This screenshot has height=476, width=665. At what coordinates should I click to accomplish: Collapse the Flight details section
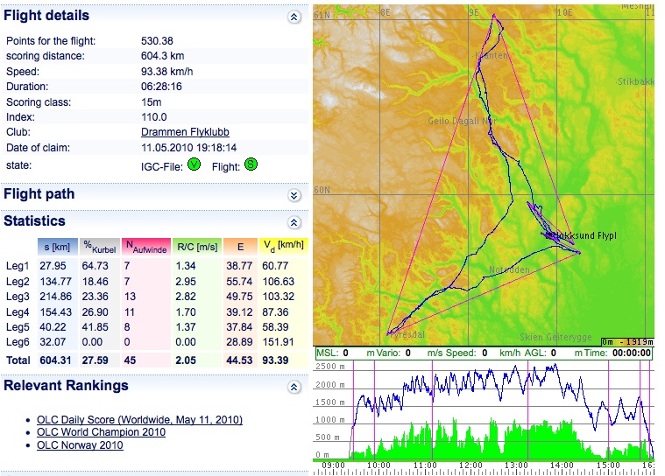pos(294,17)
